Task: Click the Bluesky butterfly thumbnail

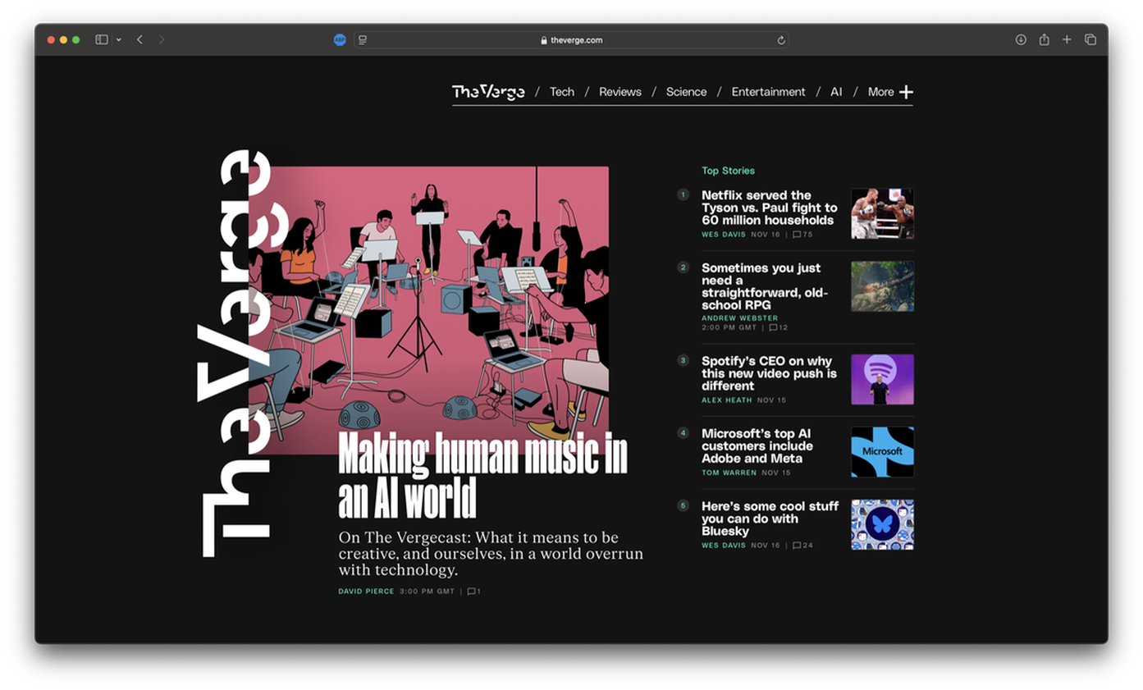Action: click(882, 524)
